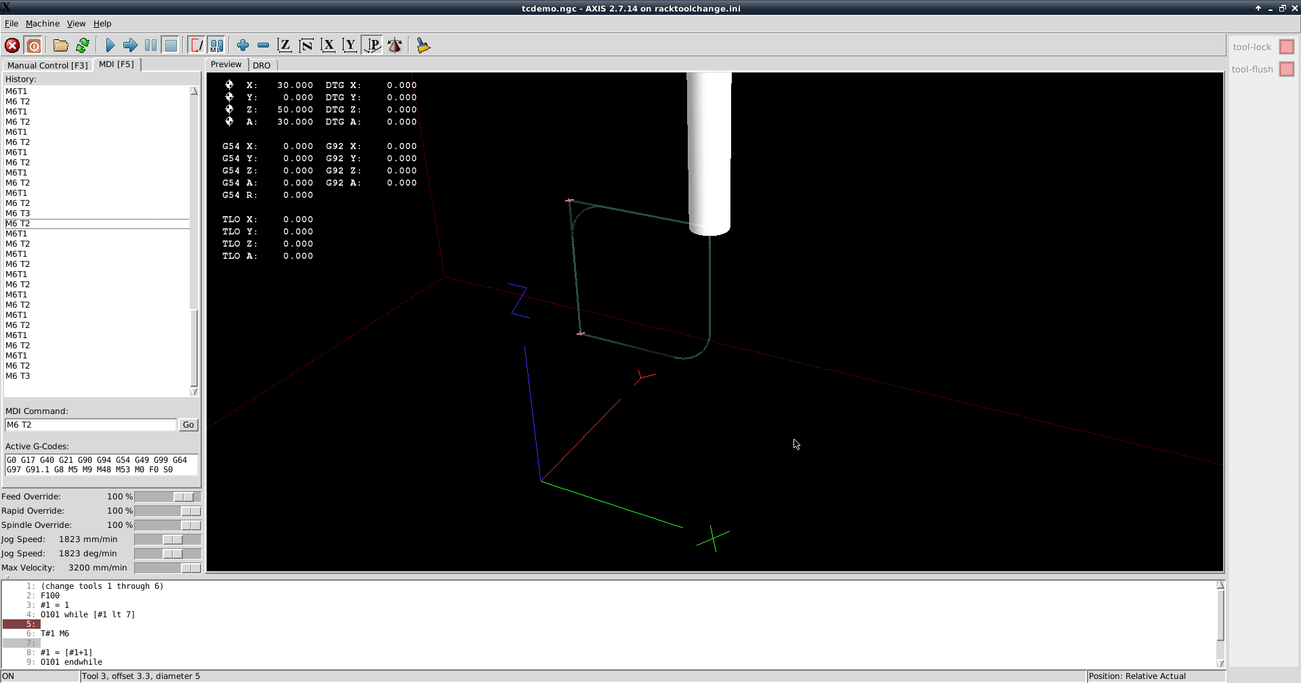Click the tool-lock indicator LED
The image size is (1301, 683).
click(1287, 47)
